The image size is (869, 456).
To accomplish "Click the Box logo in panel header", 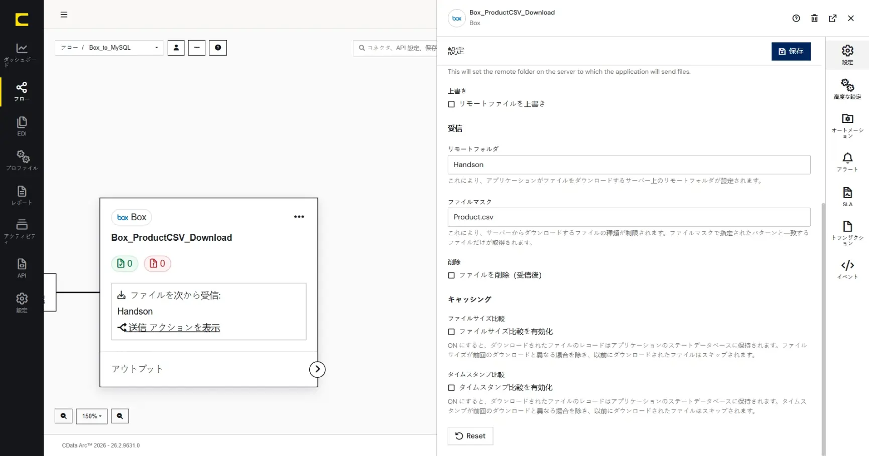I will point(457,19).
